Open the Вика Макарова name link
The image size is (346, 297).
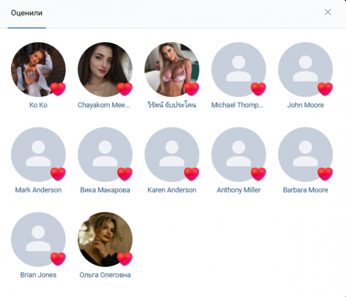click(105, 190)
